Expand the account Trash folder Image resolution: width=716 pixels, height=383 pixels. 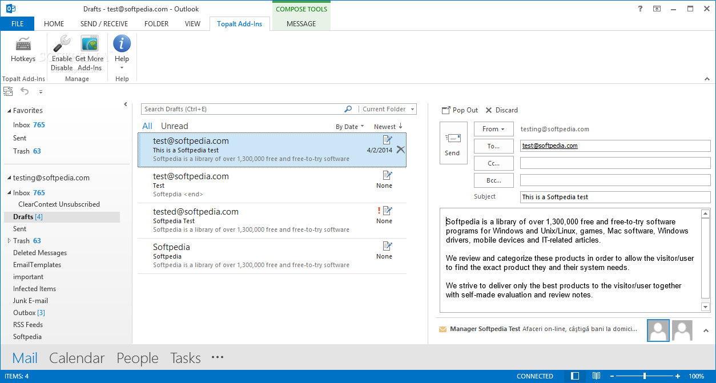(x=9, y=241)
